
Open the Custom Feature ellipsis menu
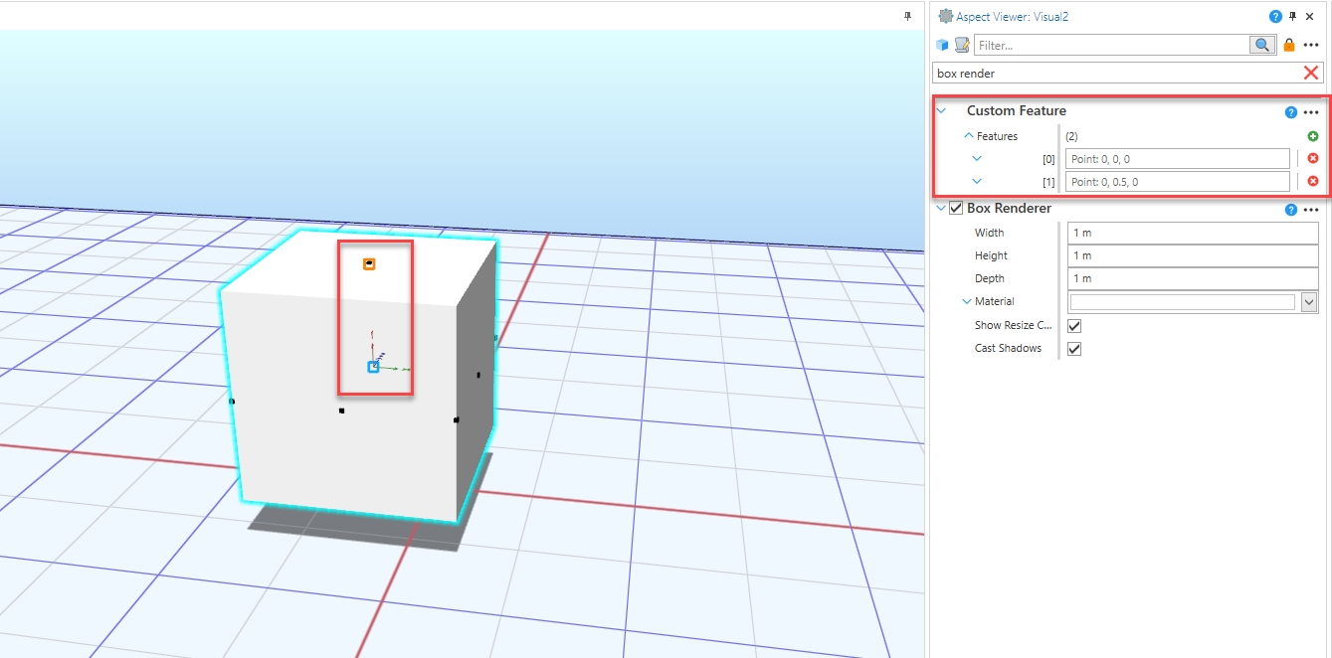pos(1311,112)
